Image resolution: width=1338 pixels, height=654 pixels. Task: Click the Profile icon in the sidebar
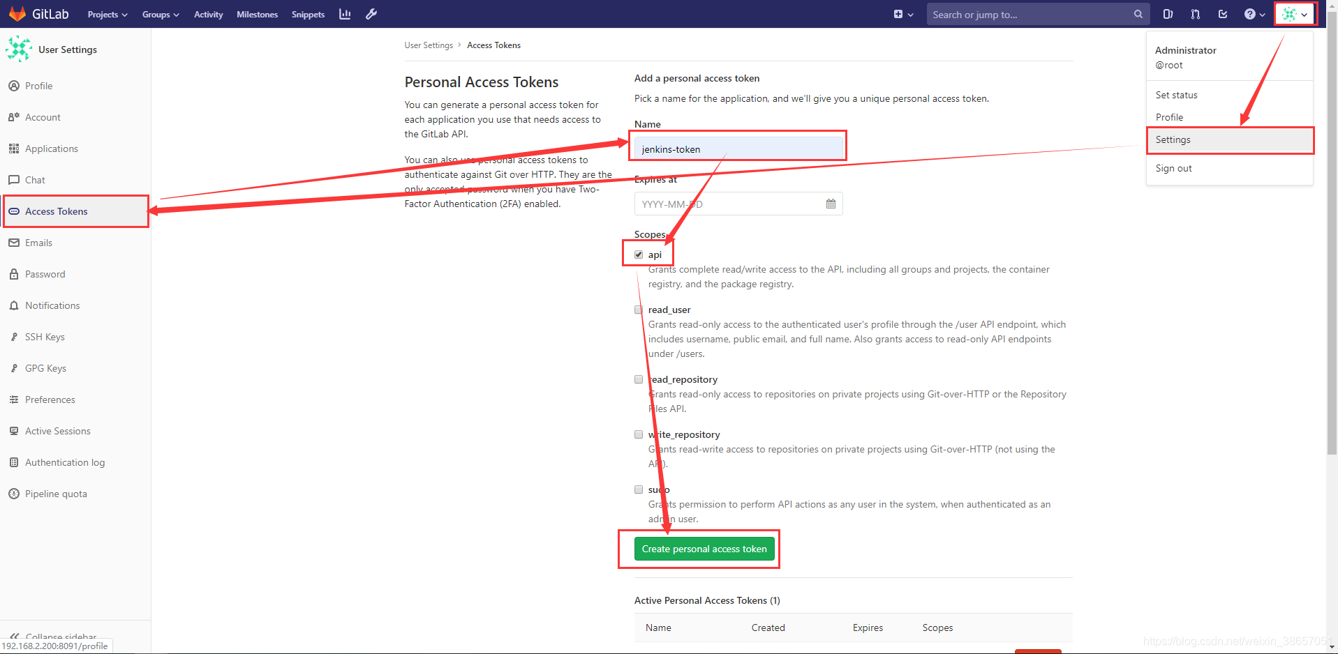click(x=14, y=86)
